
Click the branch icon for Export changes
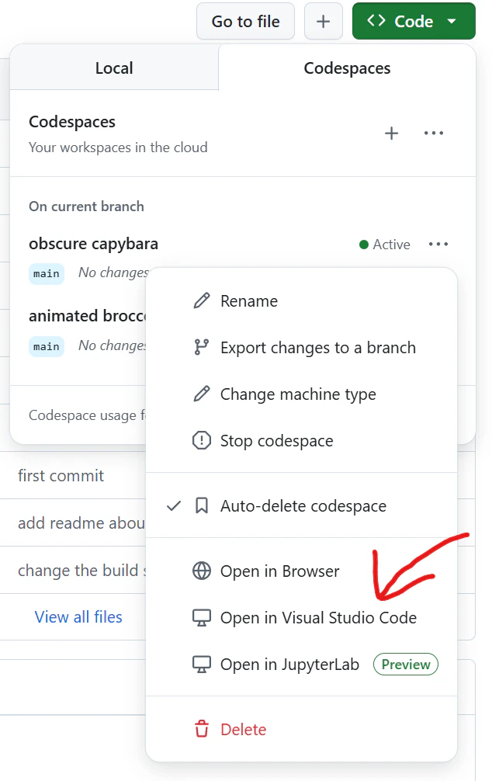tap(201, 347)
